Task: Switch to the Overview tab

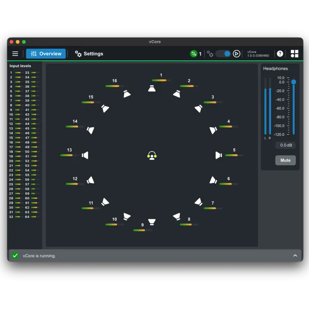Action: (46, 54)
